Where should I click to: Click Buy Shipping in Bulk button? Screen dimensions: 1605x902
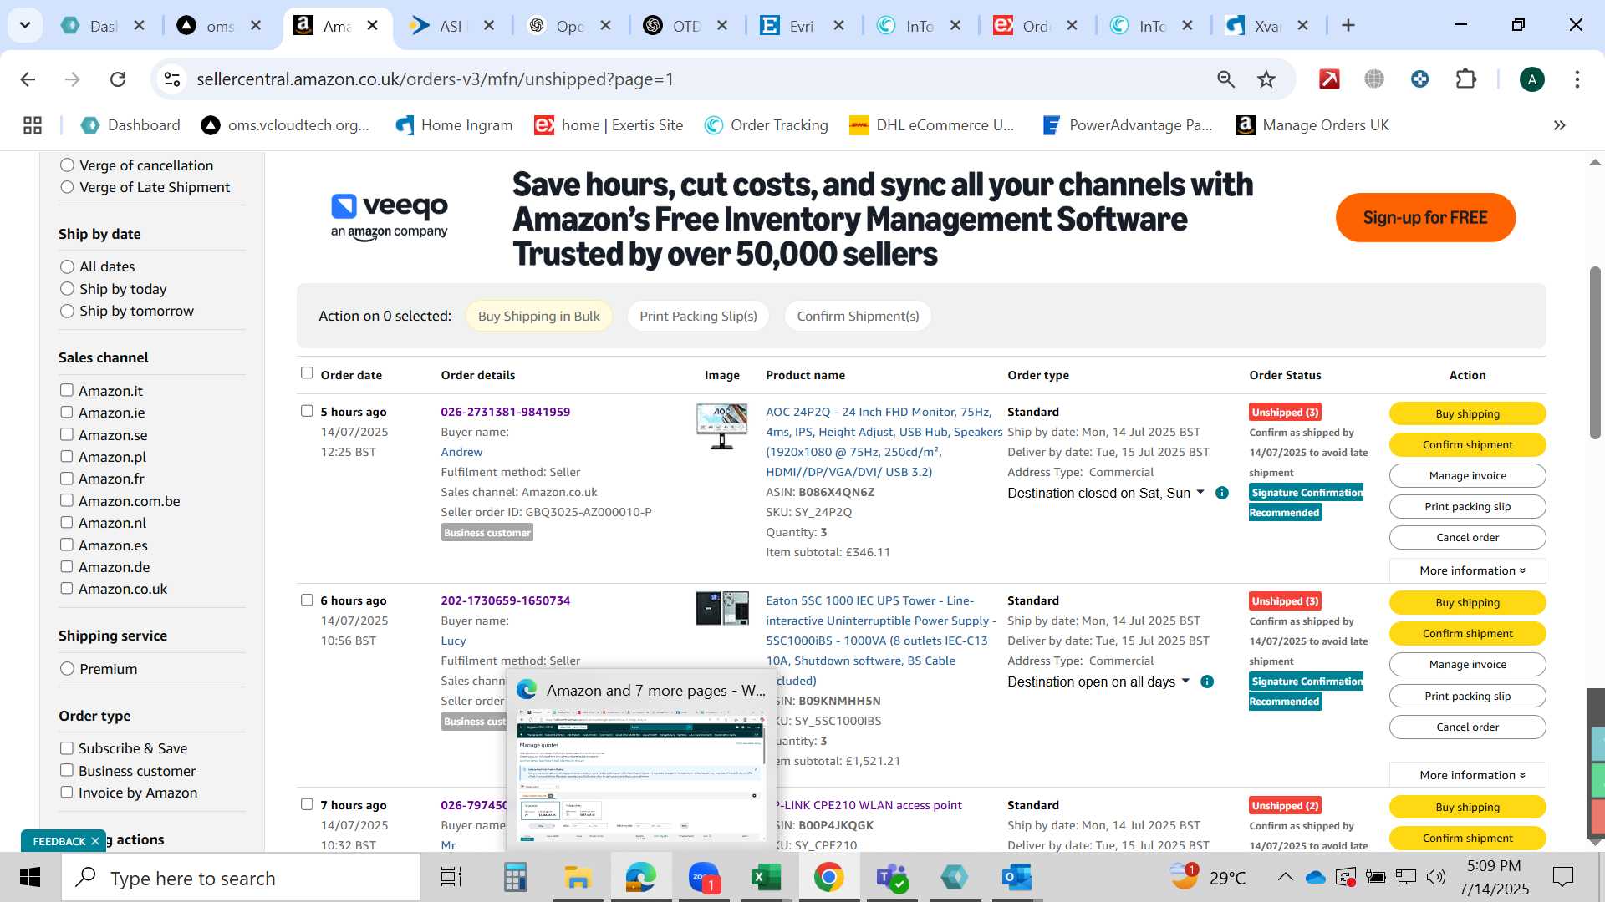(x=538, y=316)
